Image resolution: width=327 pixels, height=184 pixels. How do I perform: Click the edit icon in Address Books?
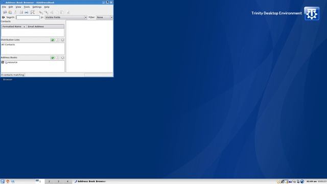[58, 58]
